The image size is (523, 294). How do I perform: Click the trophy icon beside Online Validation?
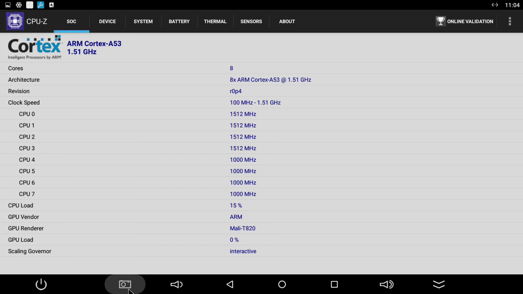[440, 21]
